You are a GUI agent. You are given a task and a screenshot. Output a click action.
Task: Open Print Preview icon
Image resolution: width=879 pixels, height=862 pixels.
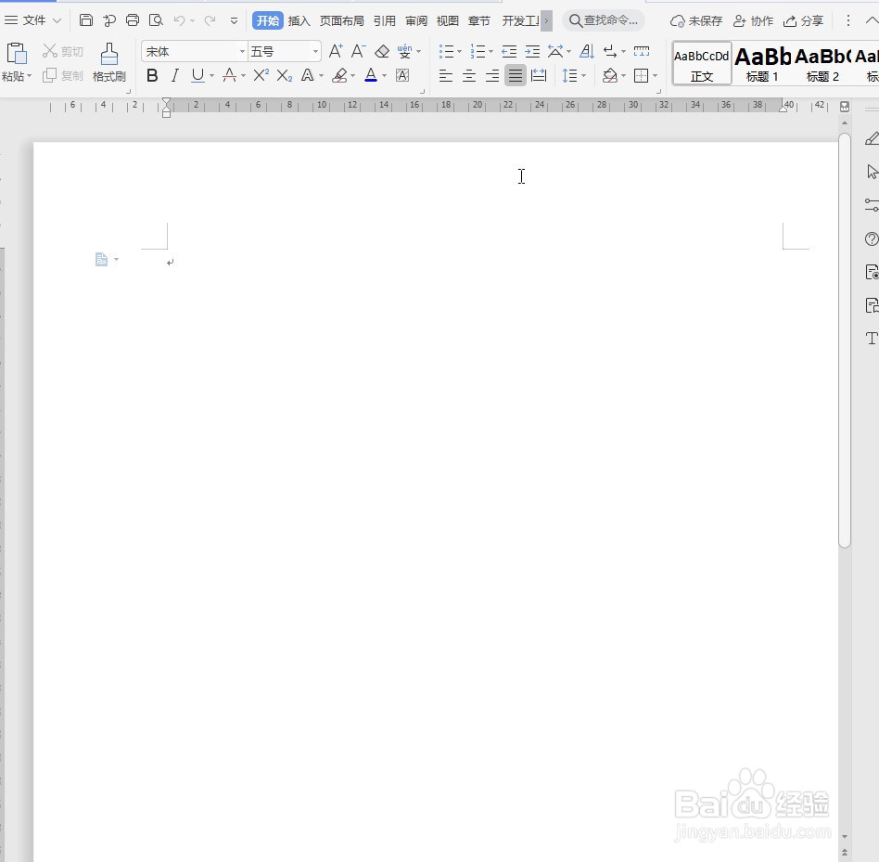click(156, 20)
